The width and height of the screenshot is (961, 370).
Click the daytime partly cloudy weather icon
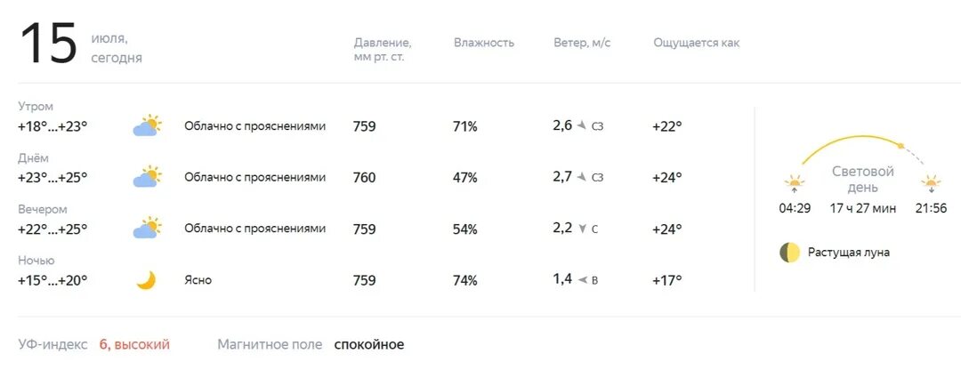[148, 177]
